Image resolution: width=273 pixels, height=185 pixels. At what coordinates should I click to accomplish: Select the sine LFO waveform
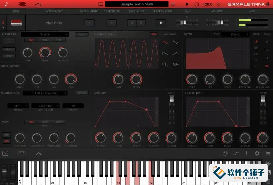(165, 42)
